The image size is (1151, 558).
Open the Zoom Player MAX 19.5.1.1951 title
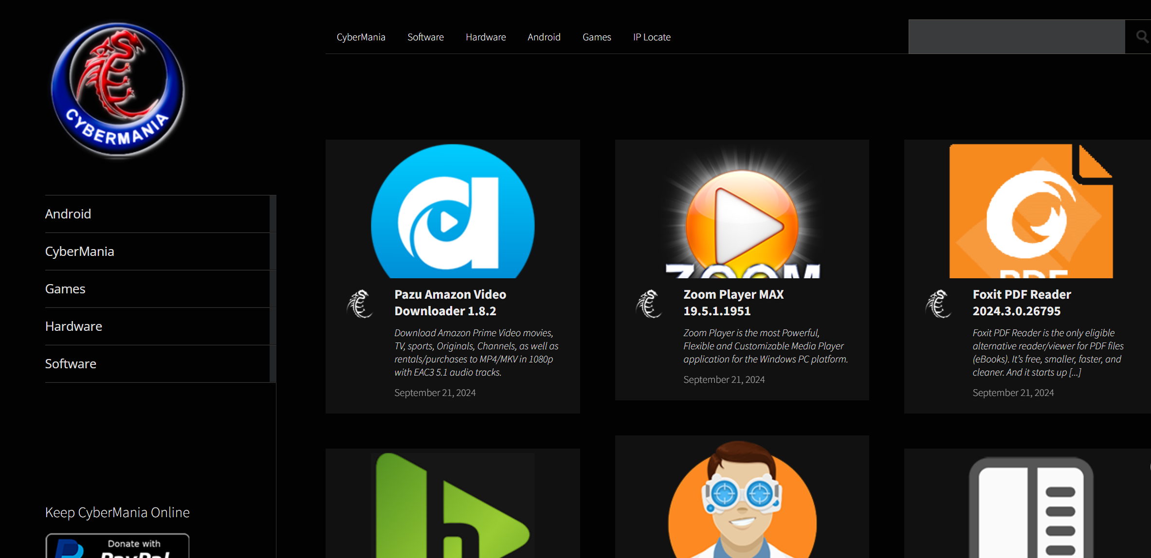(x=733, y=303)
